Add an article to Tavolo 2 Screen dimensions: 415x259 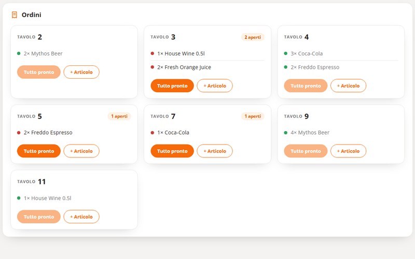click(81, 72)
